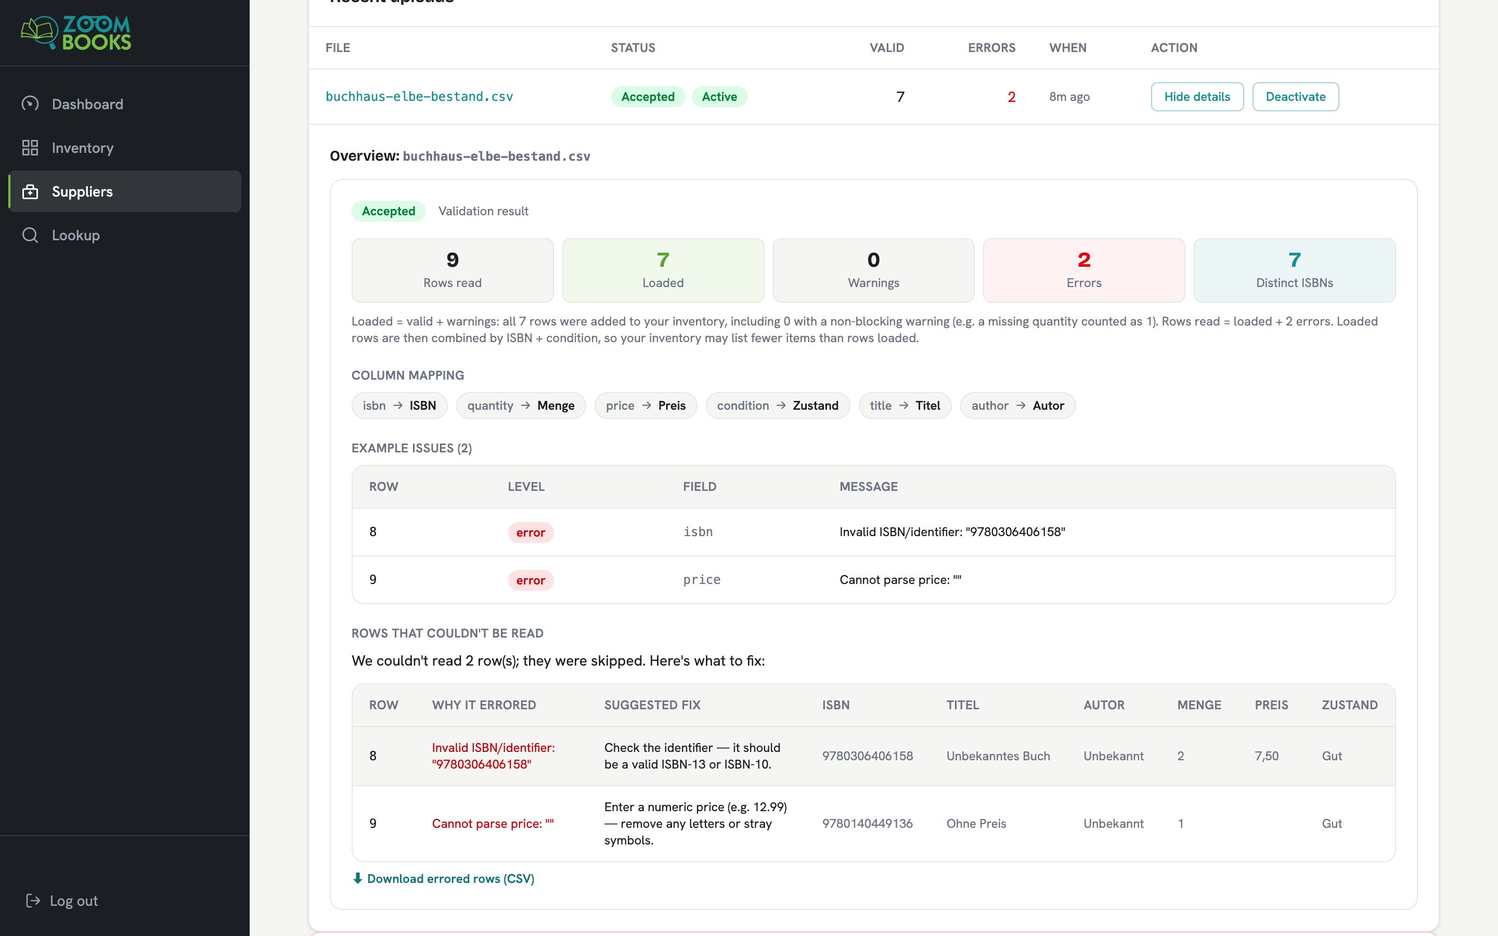
Task: Click ISBN 9780140449136 in skipped rows table
Action: click(x=867, y=823)
